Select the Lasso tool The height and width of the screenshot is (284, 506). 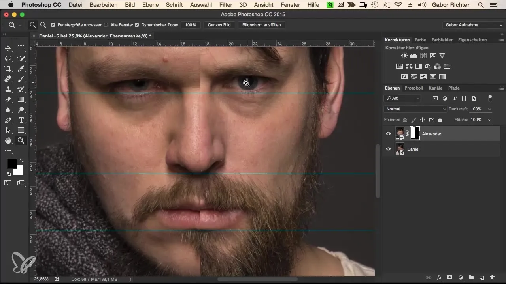click(x=8, y=58)
